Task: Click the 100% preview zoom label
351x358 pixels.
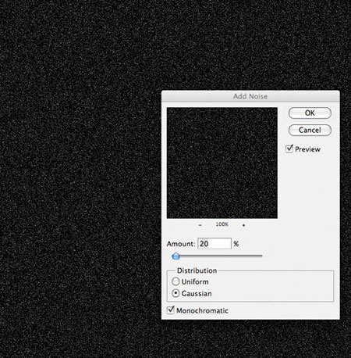Action: pyautogui.click(x=222, y=224)
